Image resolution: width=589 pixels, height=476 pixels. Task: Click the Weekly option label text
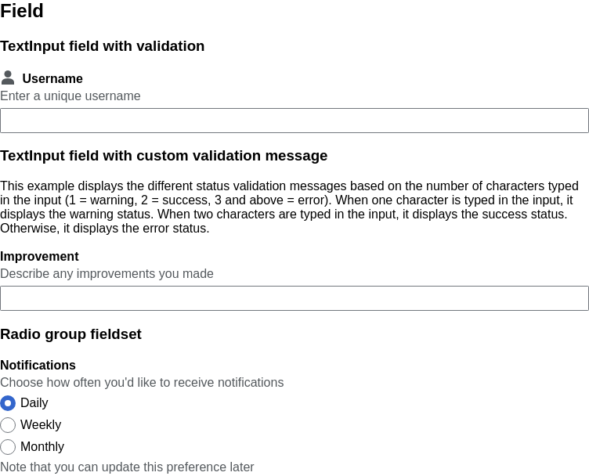click(x=41, y=424)
